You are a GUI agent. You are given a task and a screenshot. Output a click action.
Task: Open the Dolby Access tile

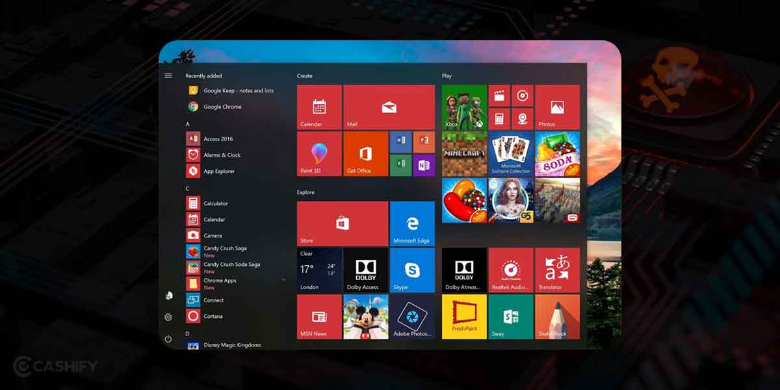pyautogui.click(x=365, y=270)
